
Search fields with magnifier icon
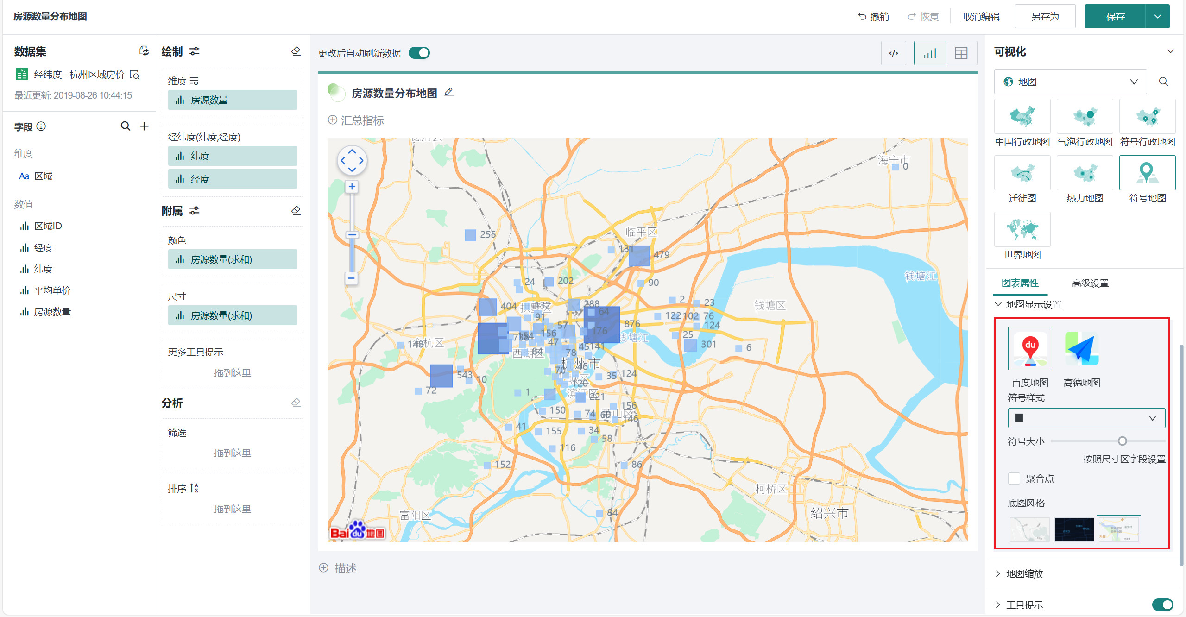click(x=125, y=126)
